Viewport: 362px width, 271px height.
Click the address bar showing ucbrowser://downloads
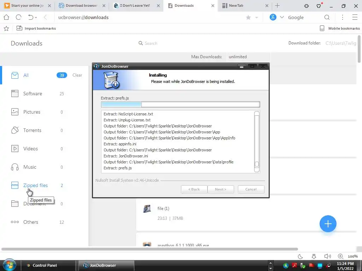pos(148,18)
